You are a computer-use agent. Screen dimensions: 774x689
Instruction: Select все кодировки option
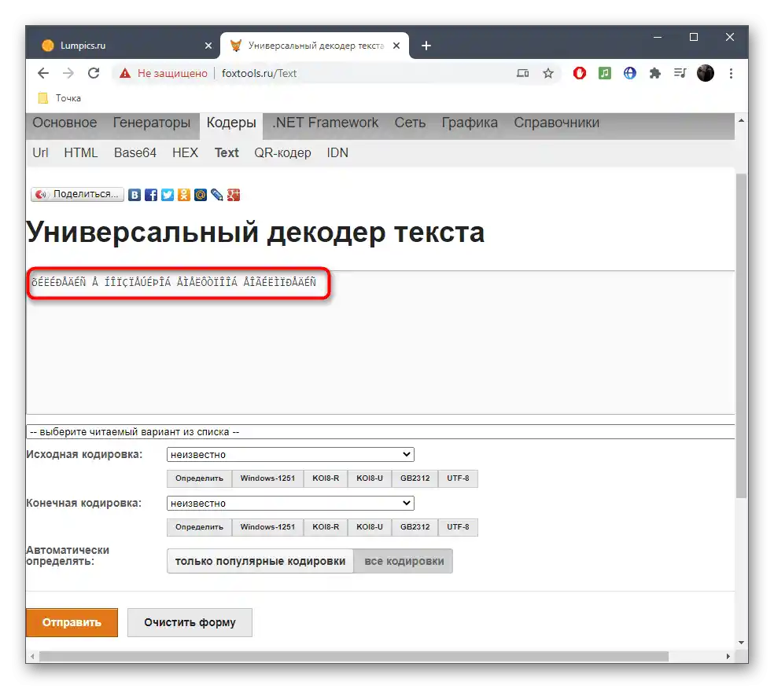click(404, 561)
